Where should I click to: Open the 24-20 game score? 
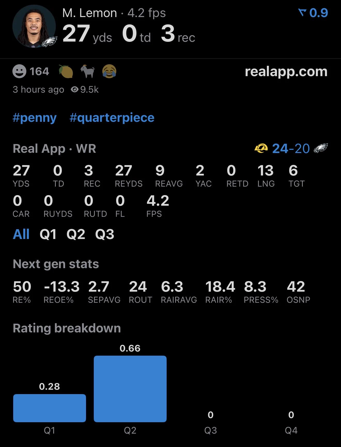291,148
